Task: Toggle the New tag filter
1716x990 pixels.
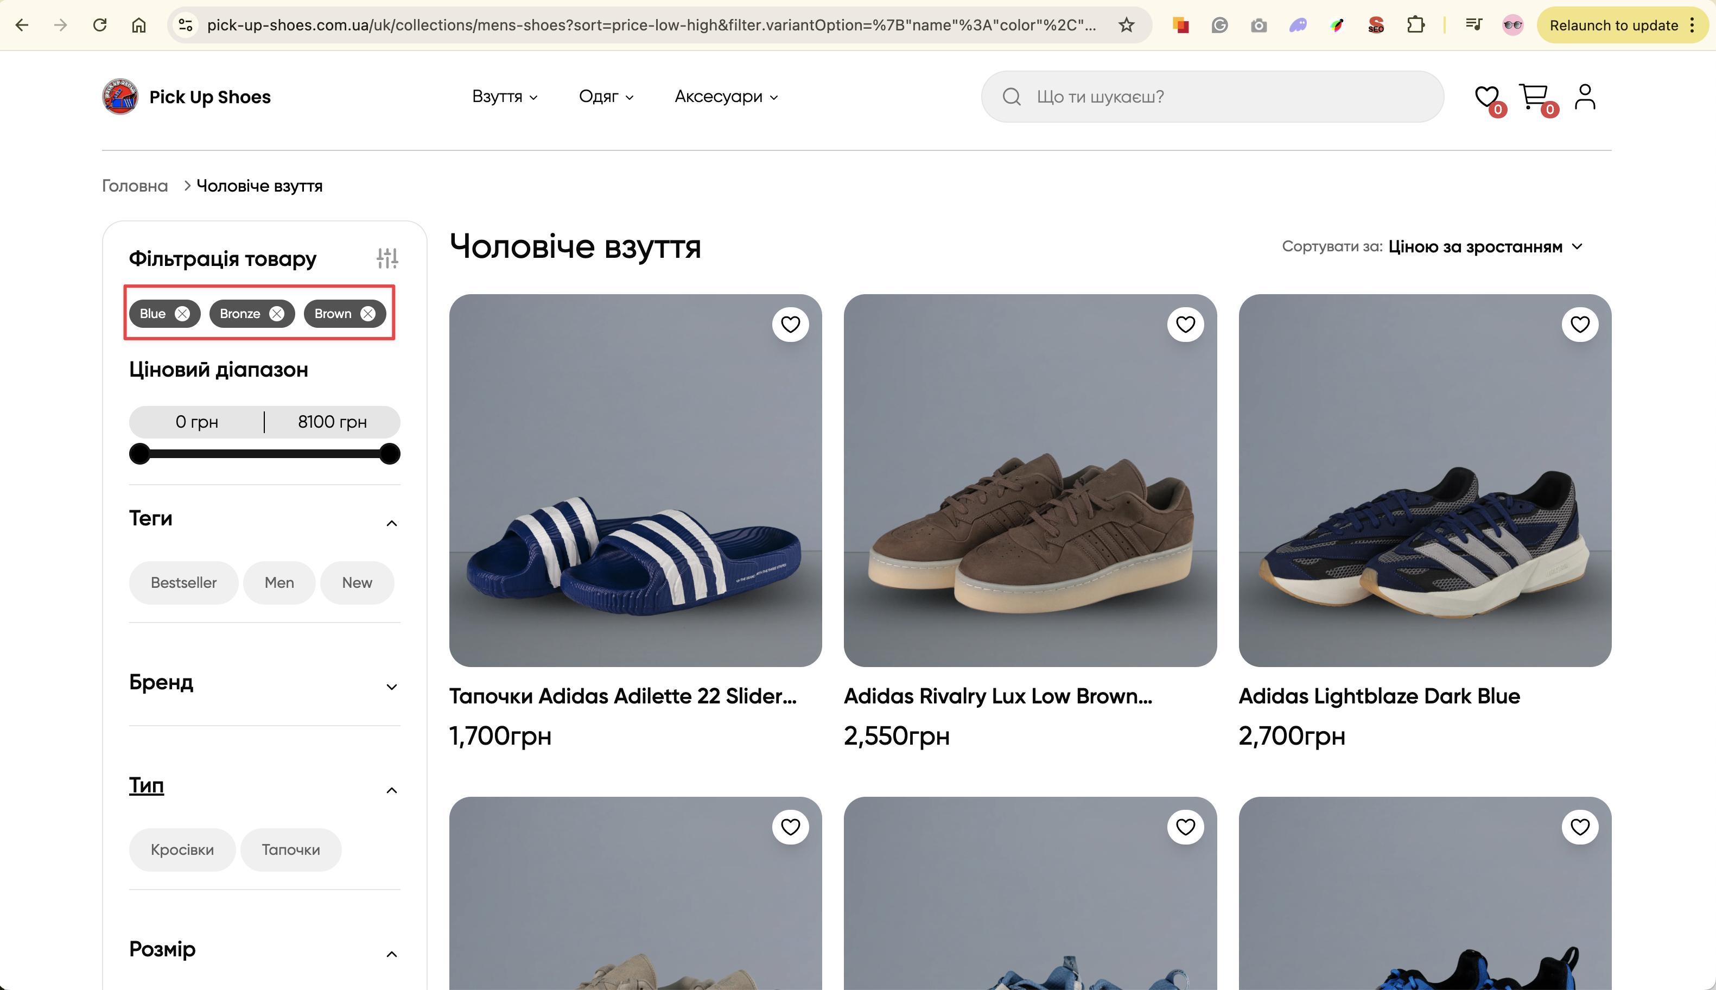Action: 357,583
